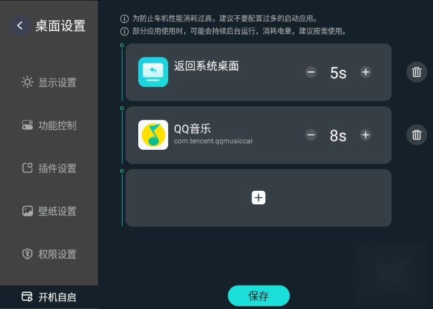Go back using the arrow beside 桌面设置

coord(20,26)
